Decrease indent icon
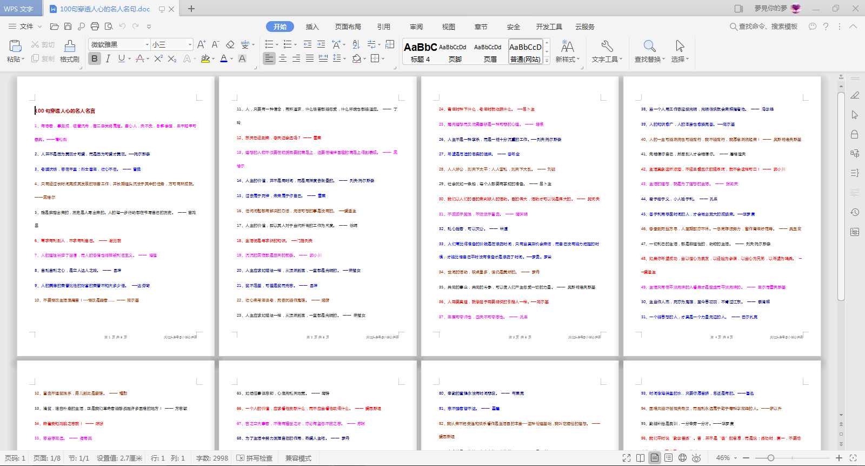Screen dimensions: 865x466 click(x=308, y=44)
